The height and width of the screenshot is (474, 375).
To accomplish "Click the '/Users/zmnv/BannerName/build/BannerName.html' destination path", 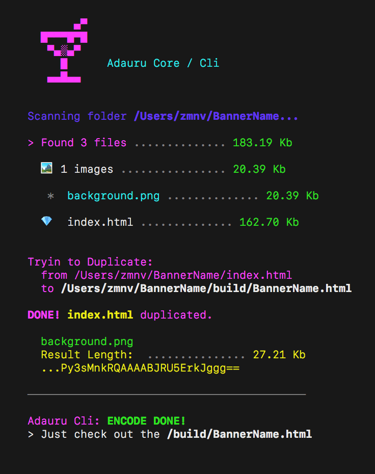I will coord(206,288).
